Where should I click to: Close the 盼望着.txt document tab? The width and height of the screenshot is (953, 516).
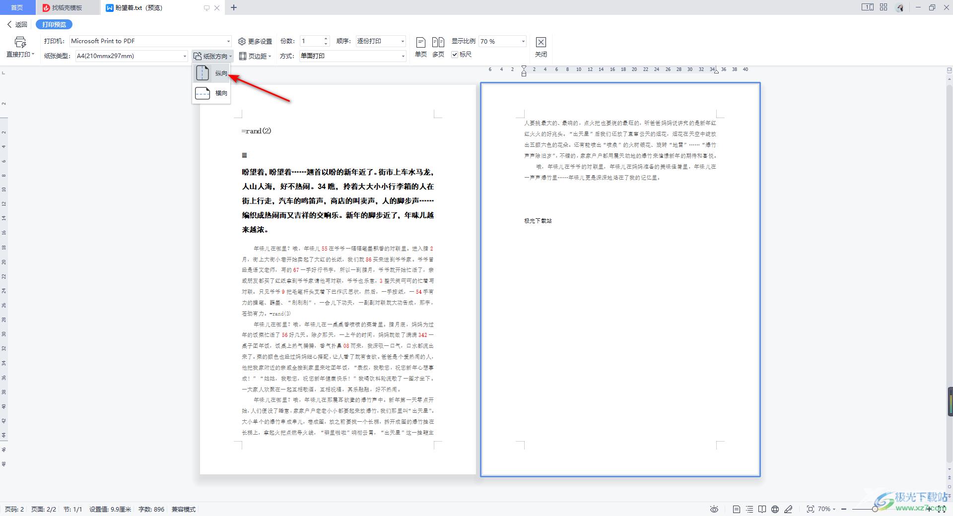point(217,8)
